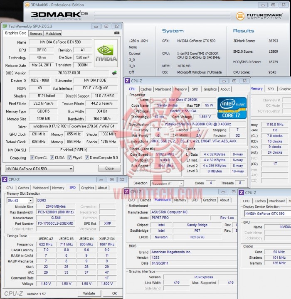Click the Intel Core i7 logo badge
This screenshot has height=299, width=291.
click(x=232, y=108)
